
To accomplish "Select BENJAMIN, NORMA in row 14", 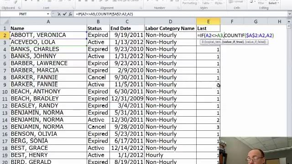I will tap(48, 120).
